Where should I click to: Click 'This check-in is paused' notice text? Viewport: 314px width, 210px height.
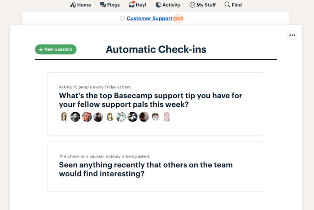click(105, 156)
